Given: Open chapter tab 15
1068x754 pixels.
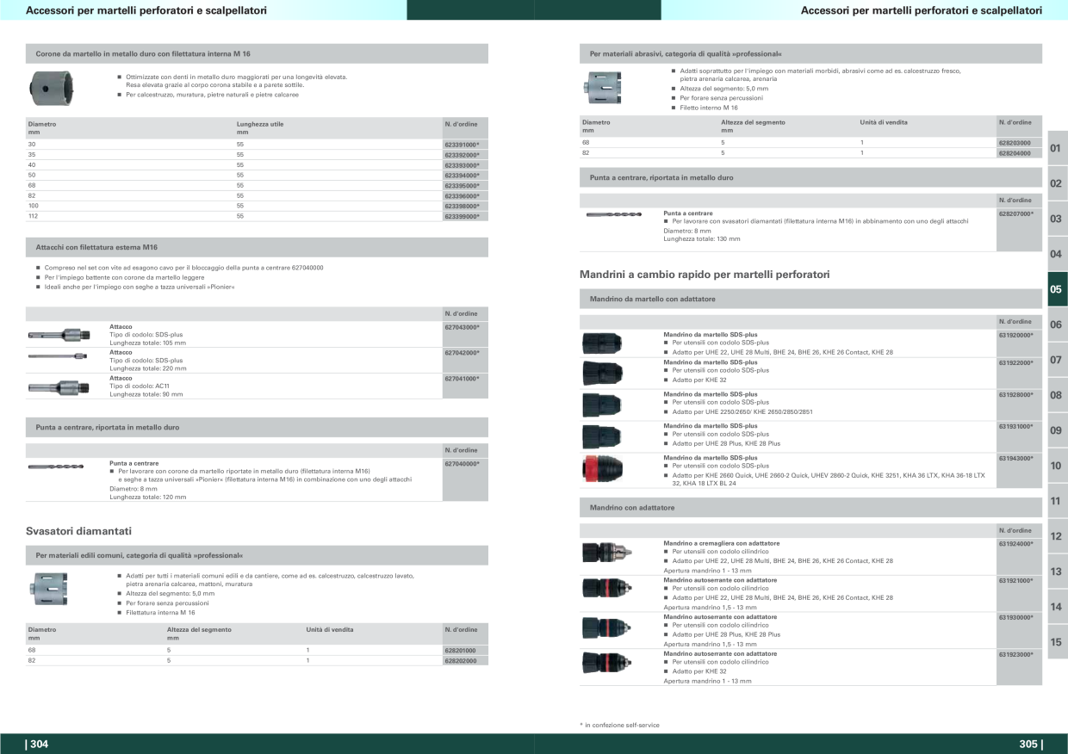Looking at the screenshot, I should point(1057,642).
